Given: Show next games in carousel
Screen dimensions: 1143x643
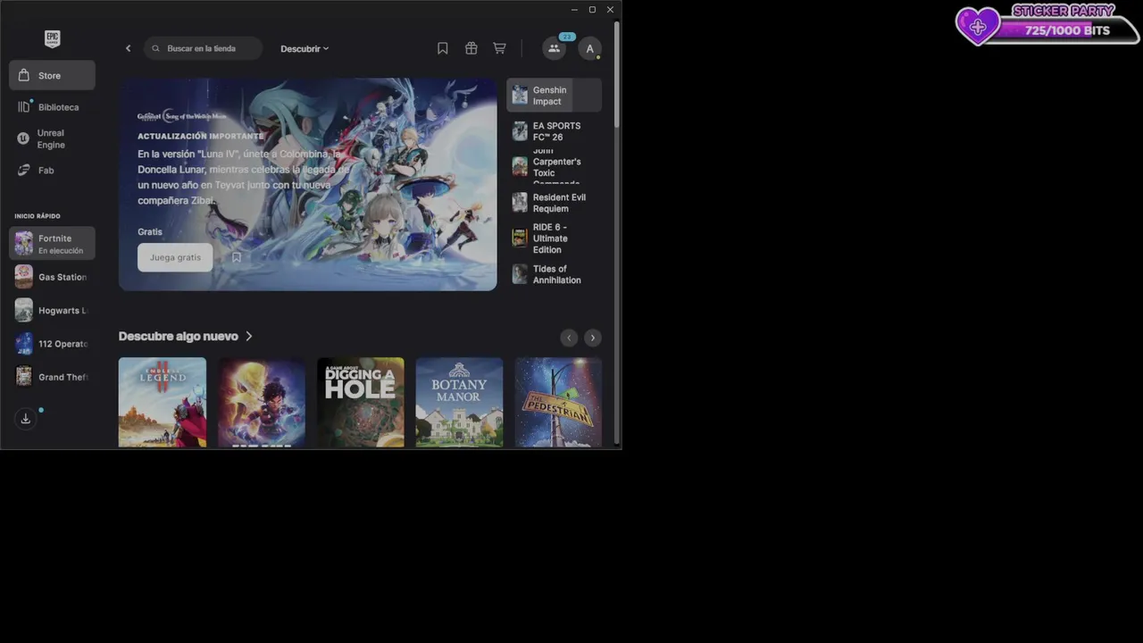Looking at the screenshot, I should point(593,338).
